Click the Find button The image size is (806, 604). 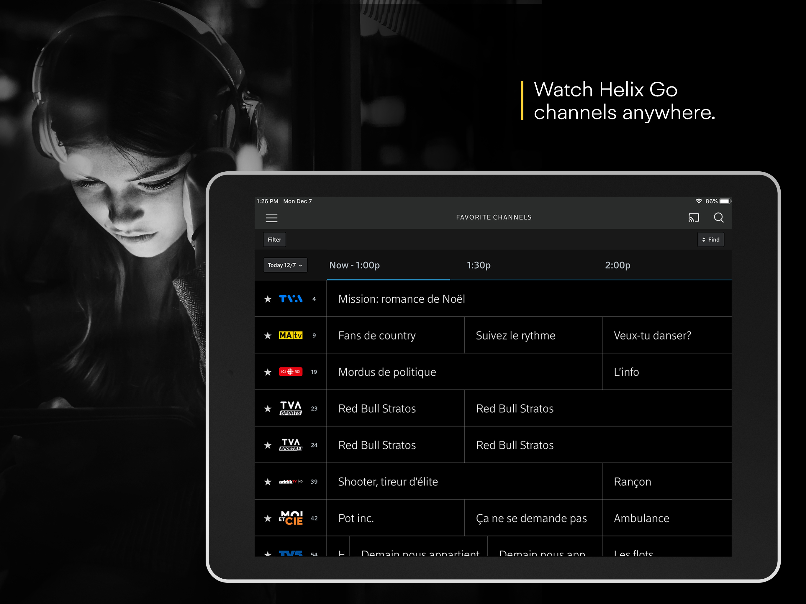(x=710, y=240)
